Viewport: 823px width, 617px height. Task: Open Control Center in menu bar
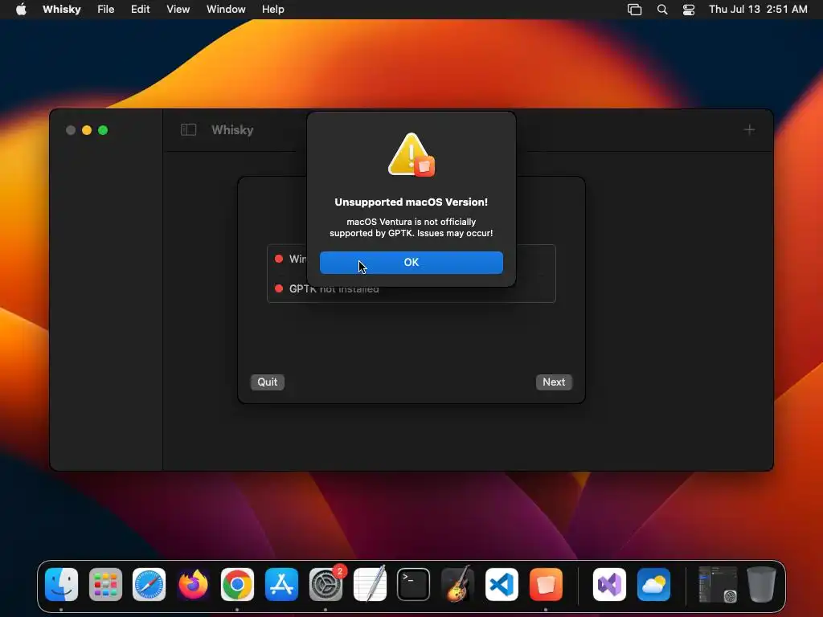pos(689,10)
